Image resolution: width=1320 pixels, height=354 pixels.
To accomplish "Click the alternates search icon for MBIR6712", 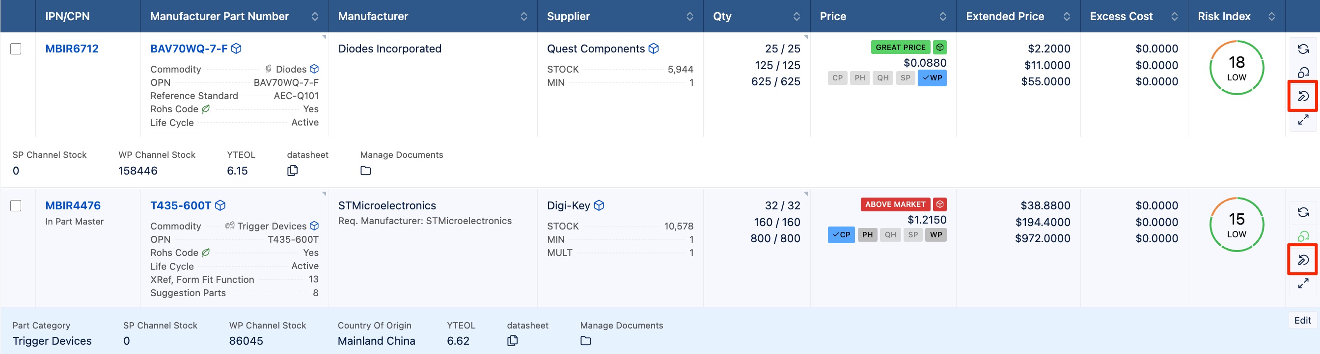I will click(x=1303, y=72).
